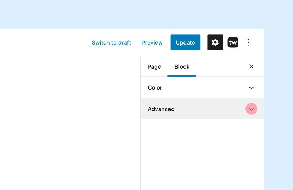Click the Color panel chevron icon
The width and height of the screenshot is (293, 190).
251,88
